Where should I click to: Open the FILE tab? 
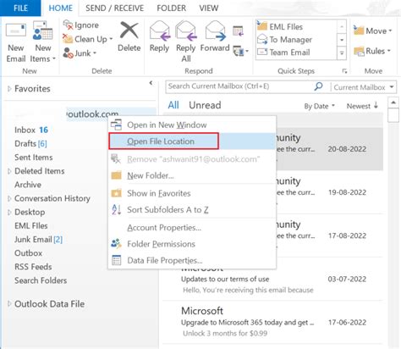tap(20, 8)
